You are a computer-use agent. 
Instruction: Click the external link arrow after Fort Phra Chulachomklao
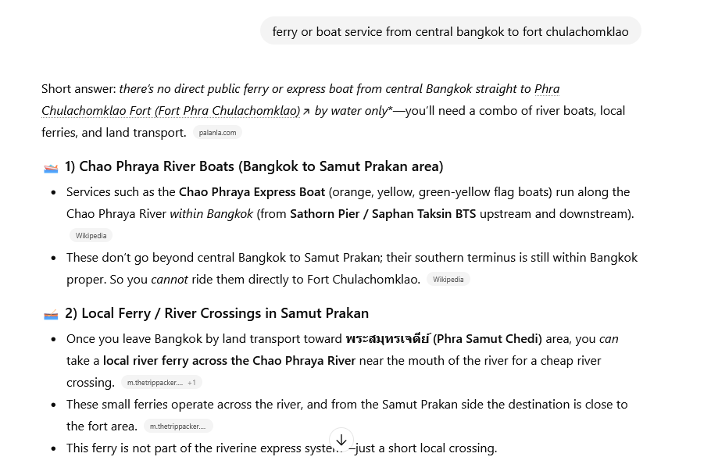(x=306, y=112)
